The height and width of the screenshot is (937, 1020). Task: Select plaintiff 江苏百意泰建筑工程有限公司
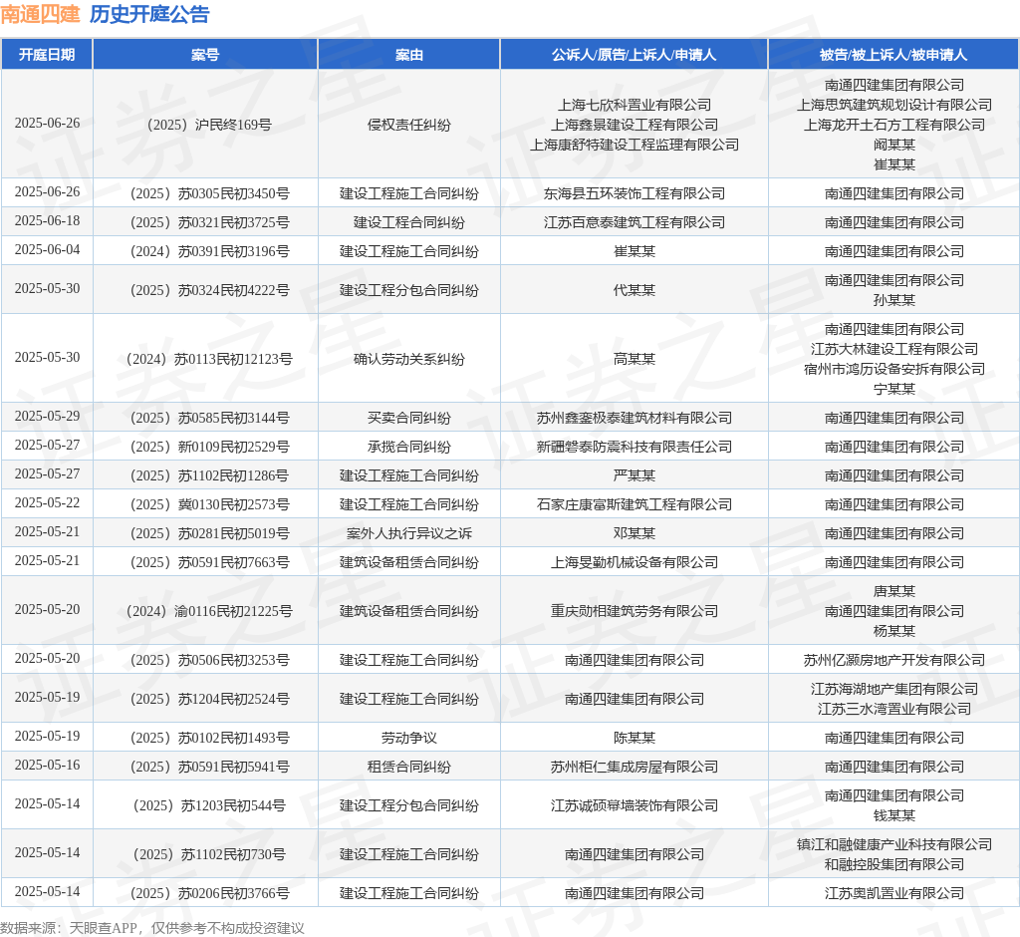tap(635, 222)
